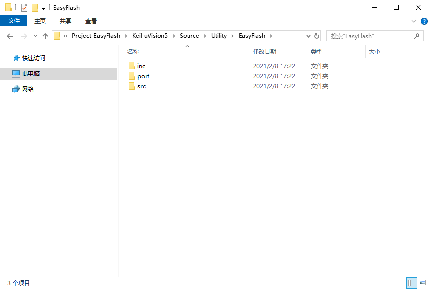Select the src folder name
Viewport: 430px width, 289px height.
click(x=142, y=86)
